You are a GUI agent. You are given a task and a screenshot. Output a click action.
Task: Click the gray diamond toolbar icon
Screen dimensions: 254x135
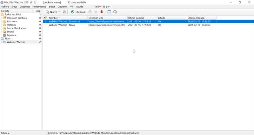[96, 12]
